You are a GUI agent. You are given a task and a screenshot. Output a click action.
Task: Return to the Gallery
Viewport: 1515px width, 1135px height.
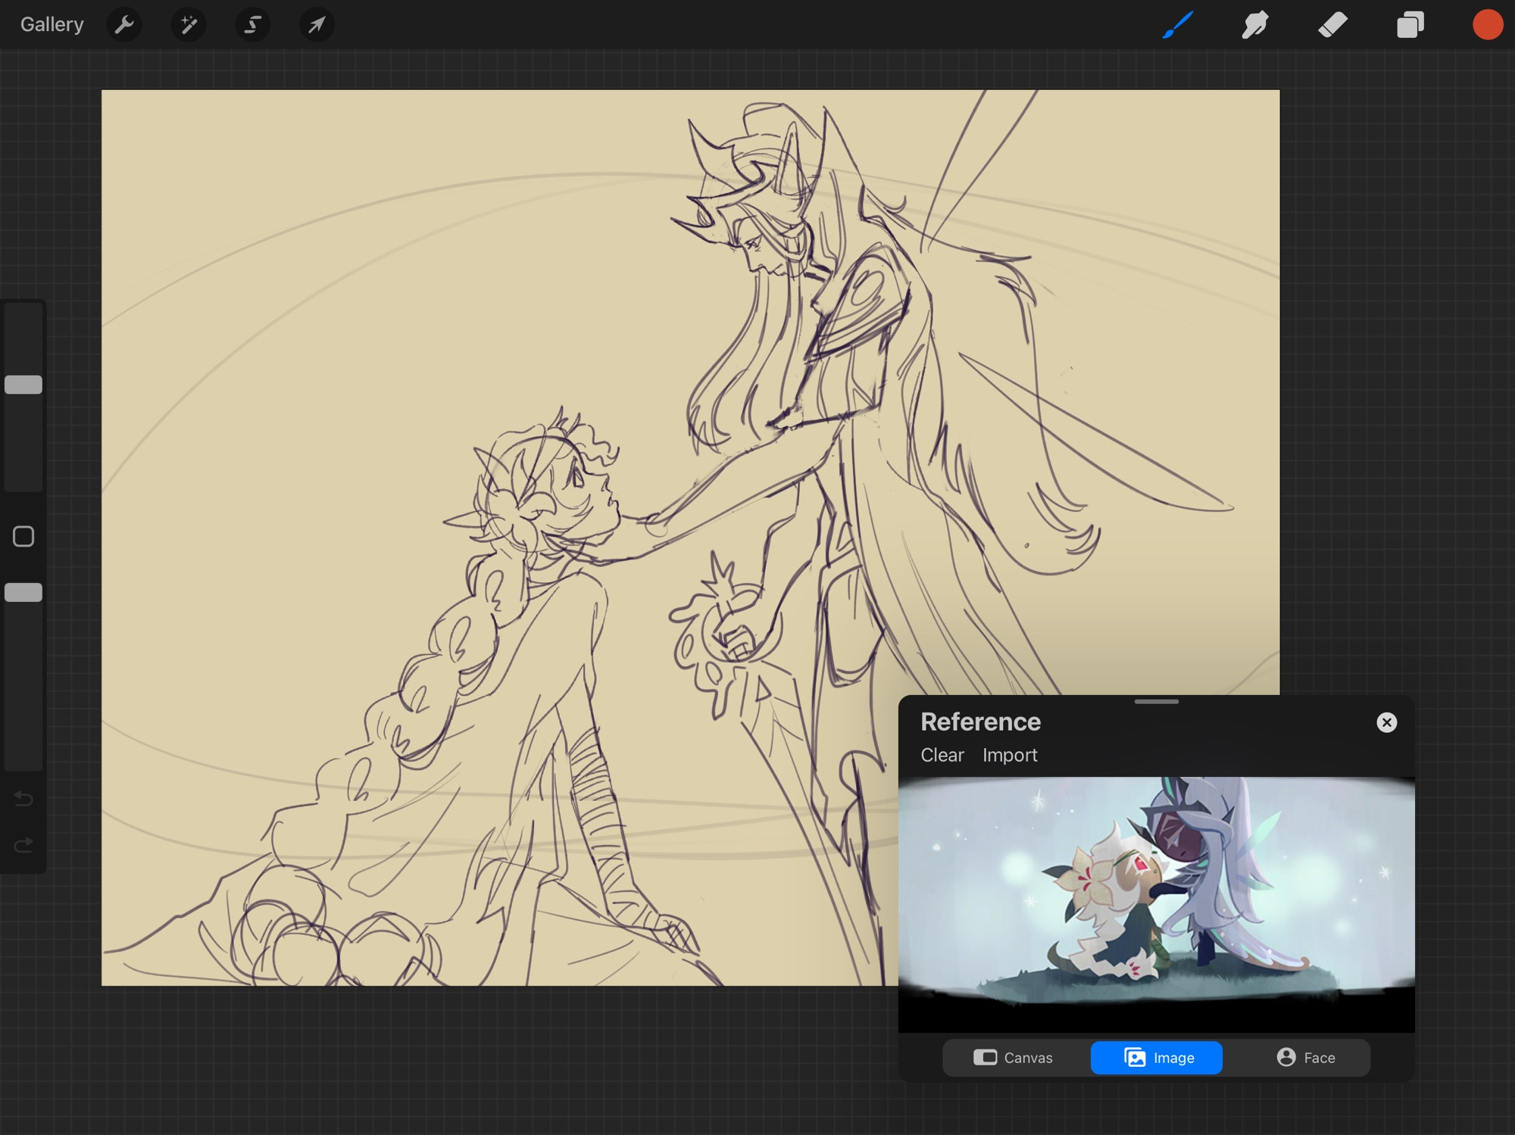click(x=52, y=24)
